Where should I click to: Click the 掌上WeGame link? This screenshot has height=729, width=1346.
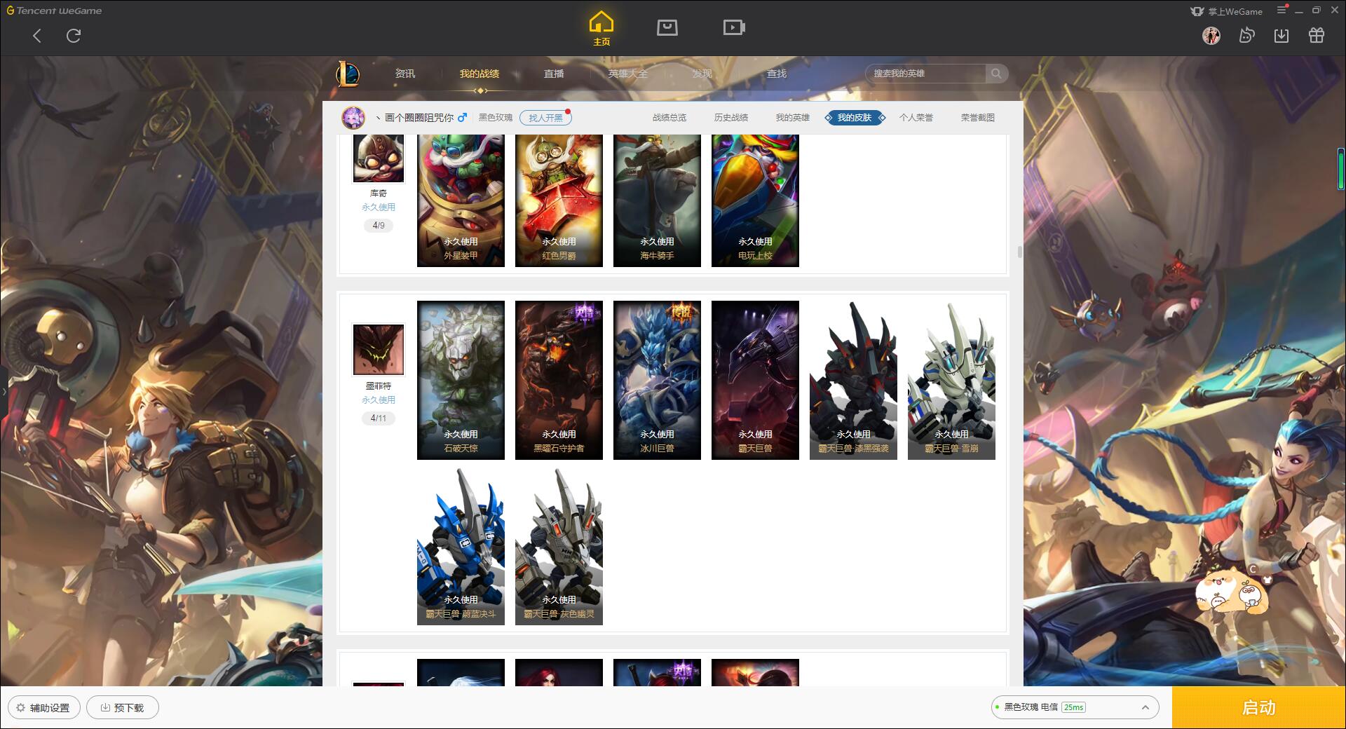1226,11
